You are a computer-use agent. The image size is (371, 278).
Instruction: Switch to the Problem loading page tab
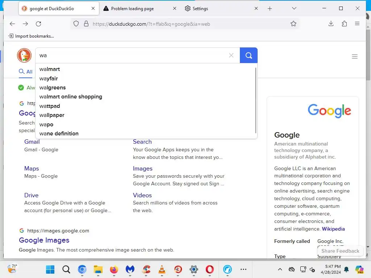[132, 9]
